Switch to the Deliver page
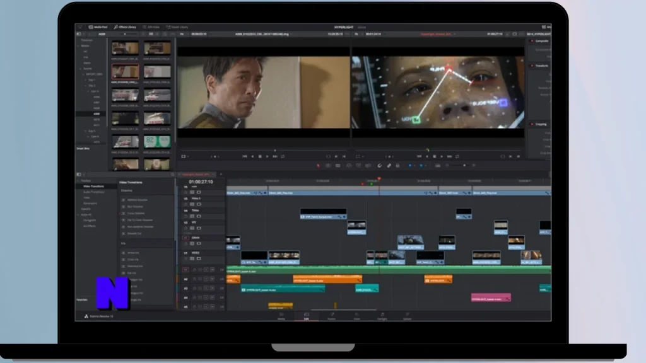 point(408,316)
